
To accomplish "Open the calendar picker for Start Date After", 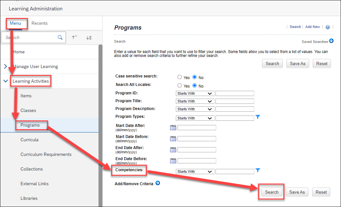I will [x=173, y=127].
